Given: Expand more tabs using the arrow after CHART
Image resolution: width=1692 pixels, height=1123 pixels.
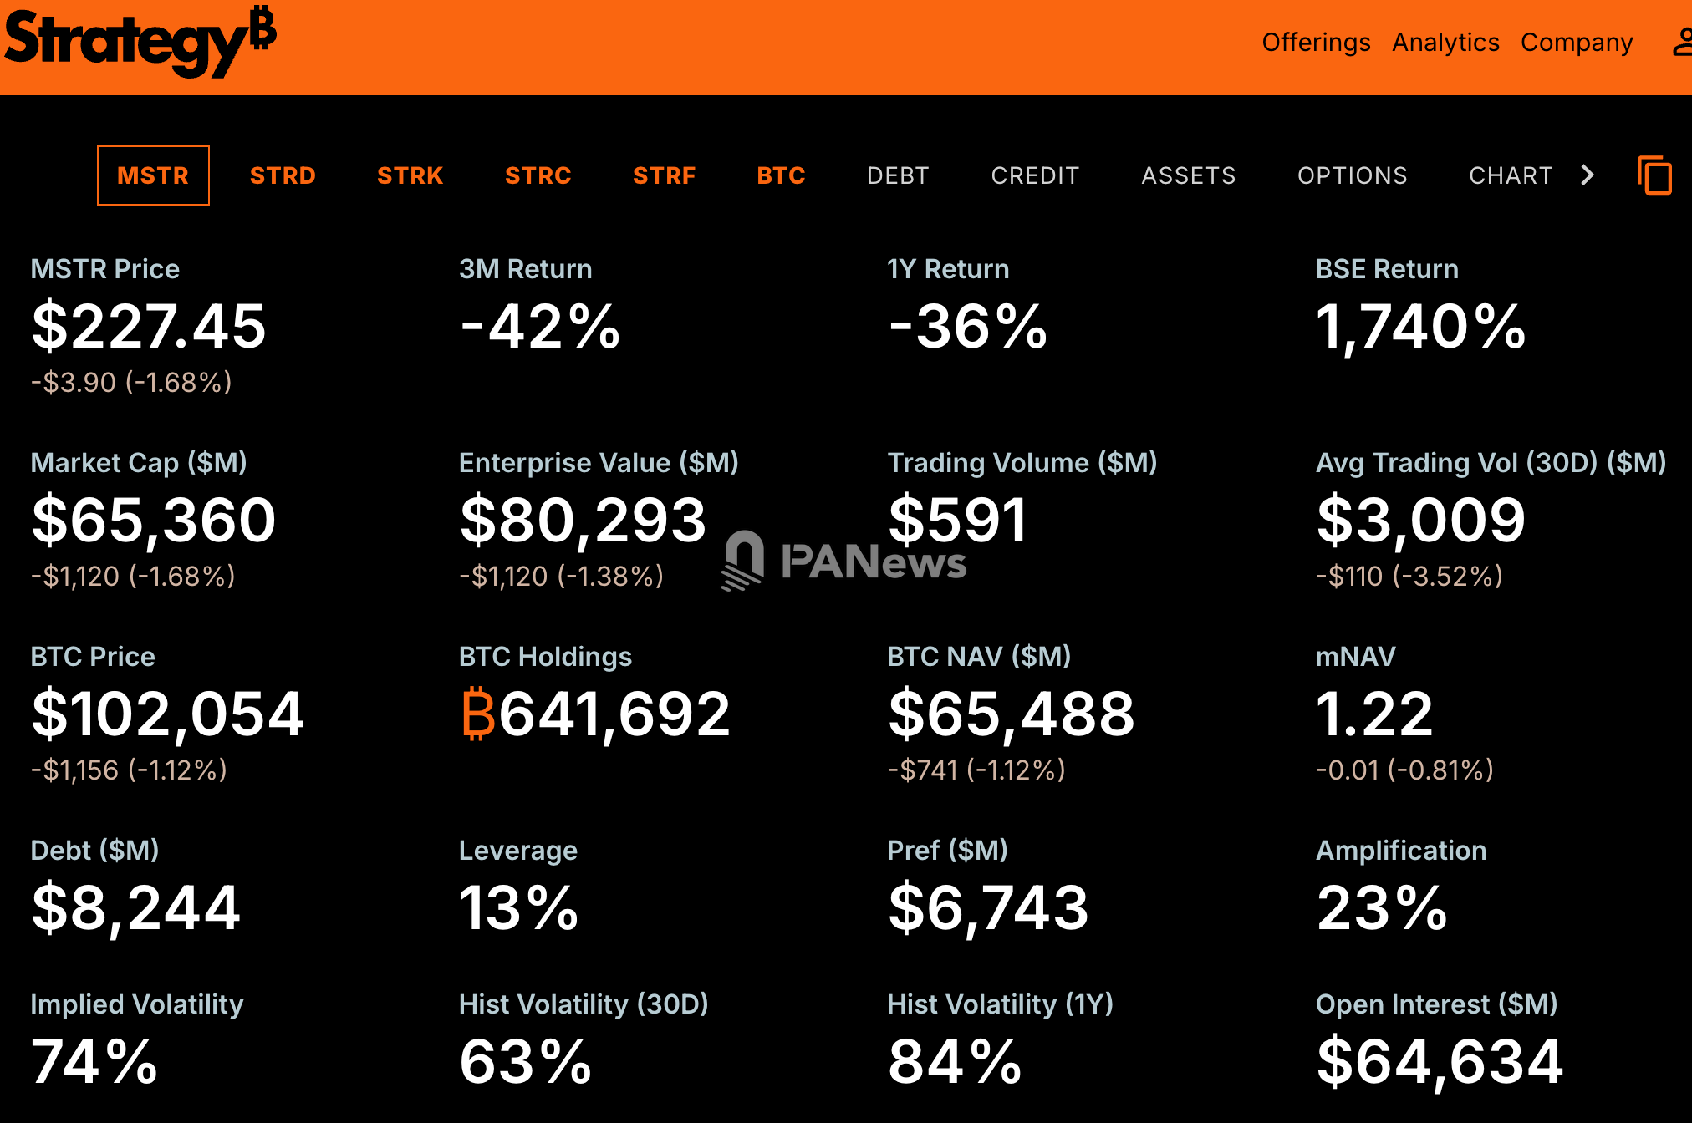Looking at the screenshot, I should (x=1587, y=175).
